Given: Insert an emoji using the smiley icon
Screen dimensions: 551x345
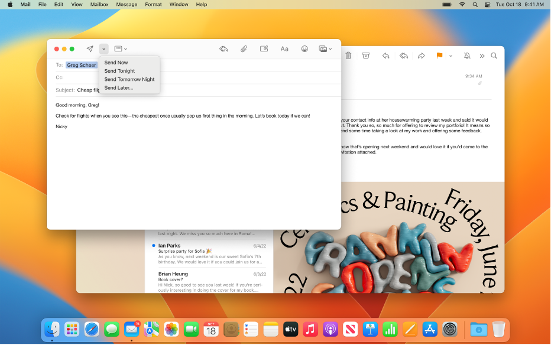Looking at the screenshot, I should [x=305, y=49].
